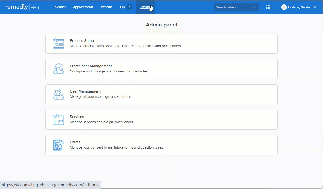Open the Fax menu item
The height and width of the screenshot is (189, 323).
[122, 7]
